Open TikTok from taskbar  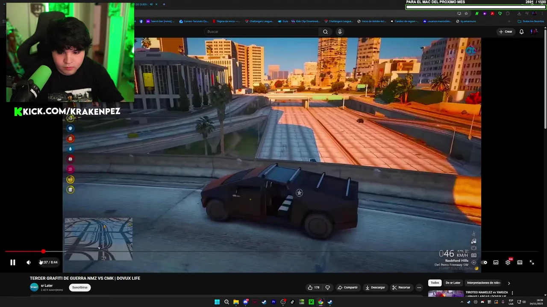pos(292,302)
